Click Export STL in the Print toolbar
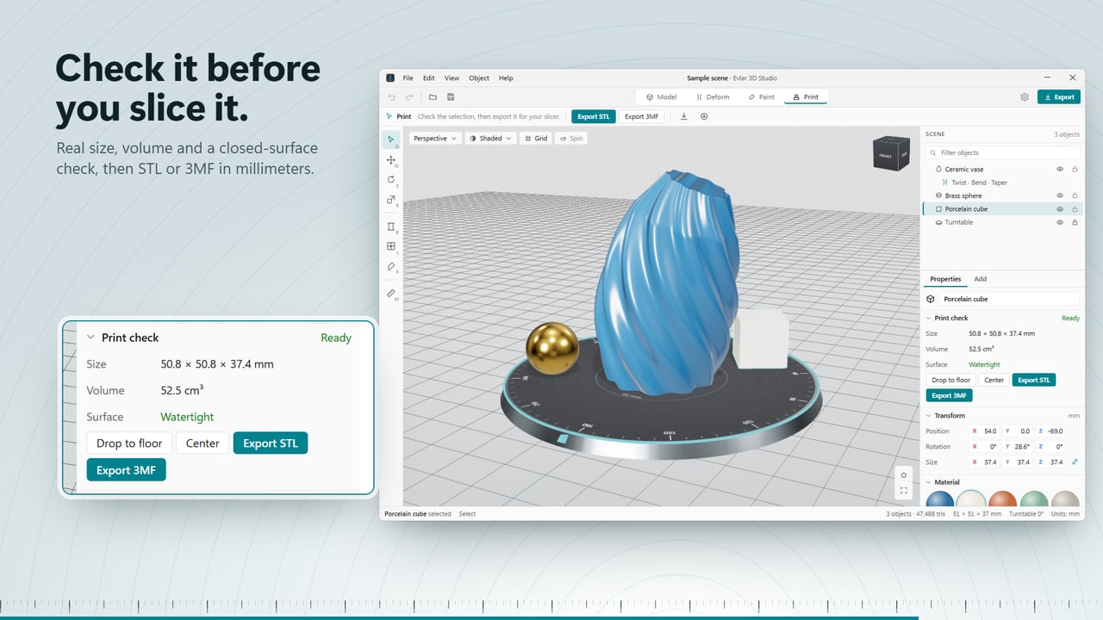This screenshot has height=620, width=1103. (x=593, y=116)
